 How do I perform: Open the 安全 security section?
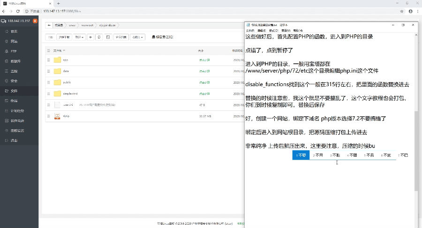pyautogui.click(x=14, y=81)
